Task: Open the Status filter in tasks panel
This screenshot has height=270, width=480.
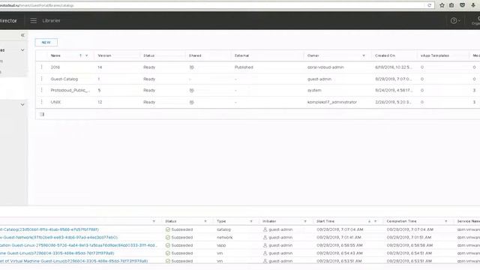Action: pos(205,221)
